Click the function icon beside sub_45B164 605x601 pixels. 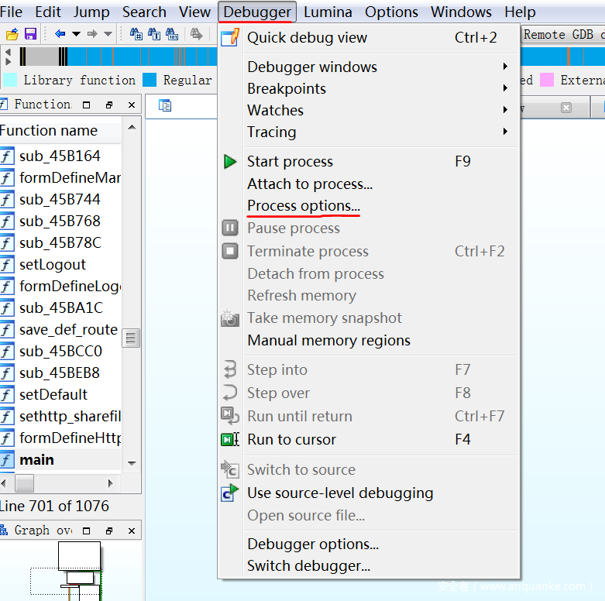tap(7, 156)
